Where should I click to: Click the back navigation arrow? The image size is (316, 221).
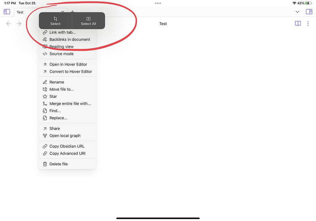[x=8, y=23]
